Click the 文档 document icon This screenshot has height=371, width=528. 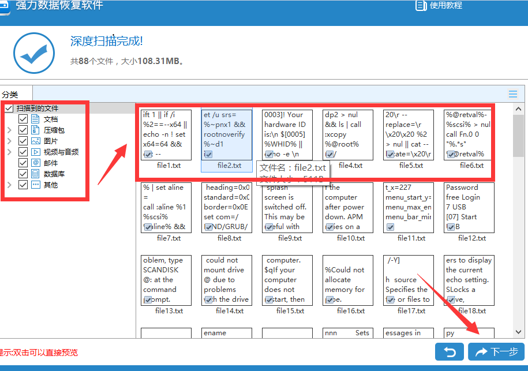coord(35,119)
